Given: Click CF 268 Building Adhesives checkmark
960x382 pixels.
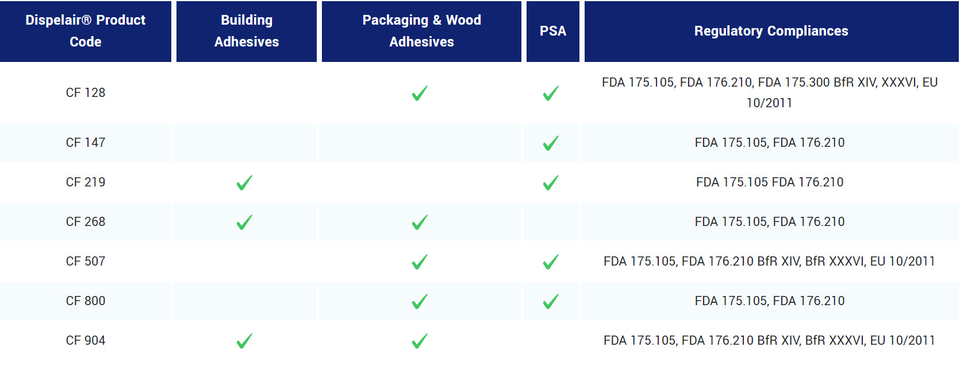Looking at the screenshot, I should click(x=244, y=222).
